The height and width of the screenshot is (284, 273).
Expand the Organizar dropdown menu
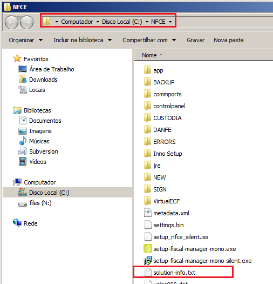[26, 40]
